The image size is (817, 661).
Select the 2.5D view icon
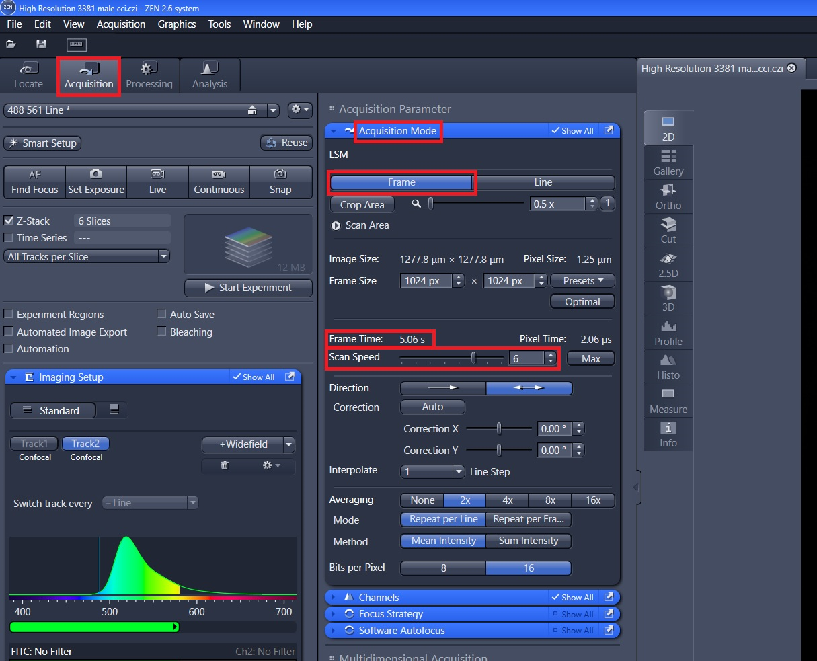click(668, 265)
